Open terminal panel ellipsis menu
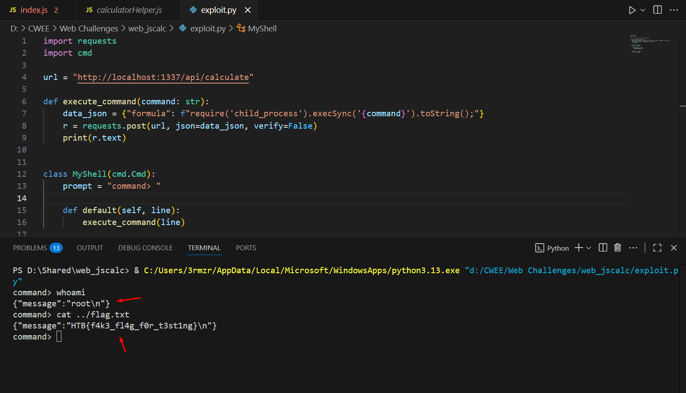Image resolution: width=686 pixels, height=393 pixels. click(633, 248)
